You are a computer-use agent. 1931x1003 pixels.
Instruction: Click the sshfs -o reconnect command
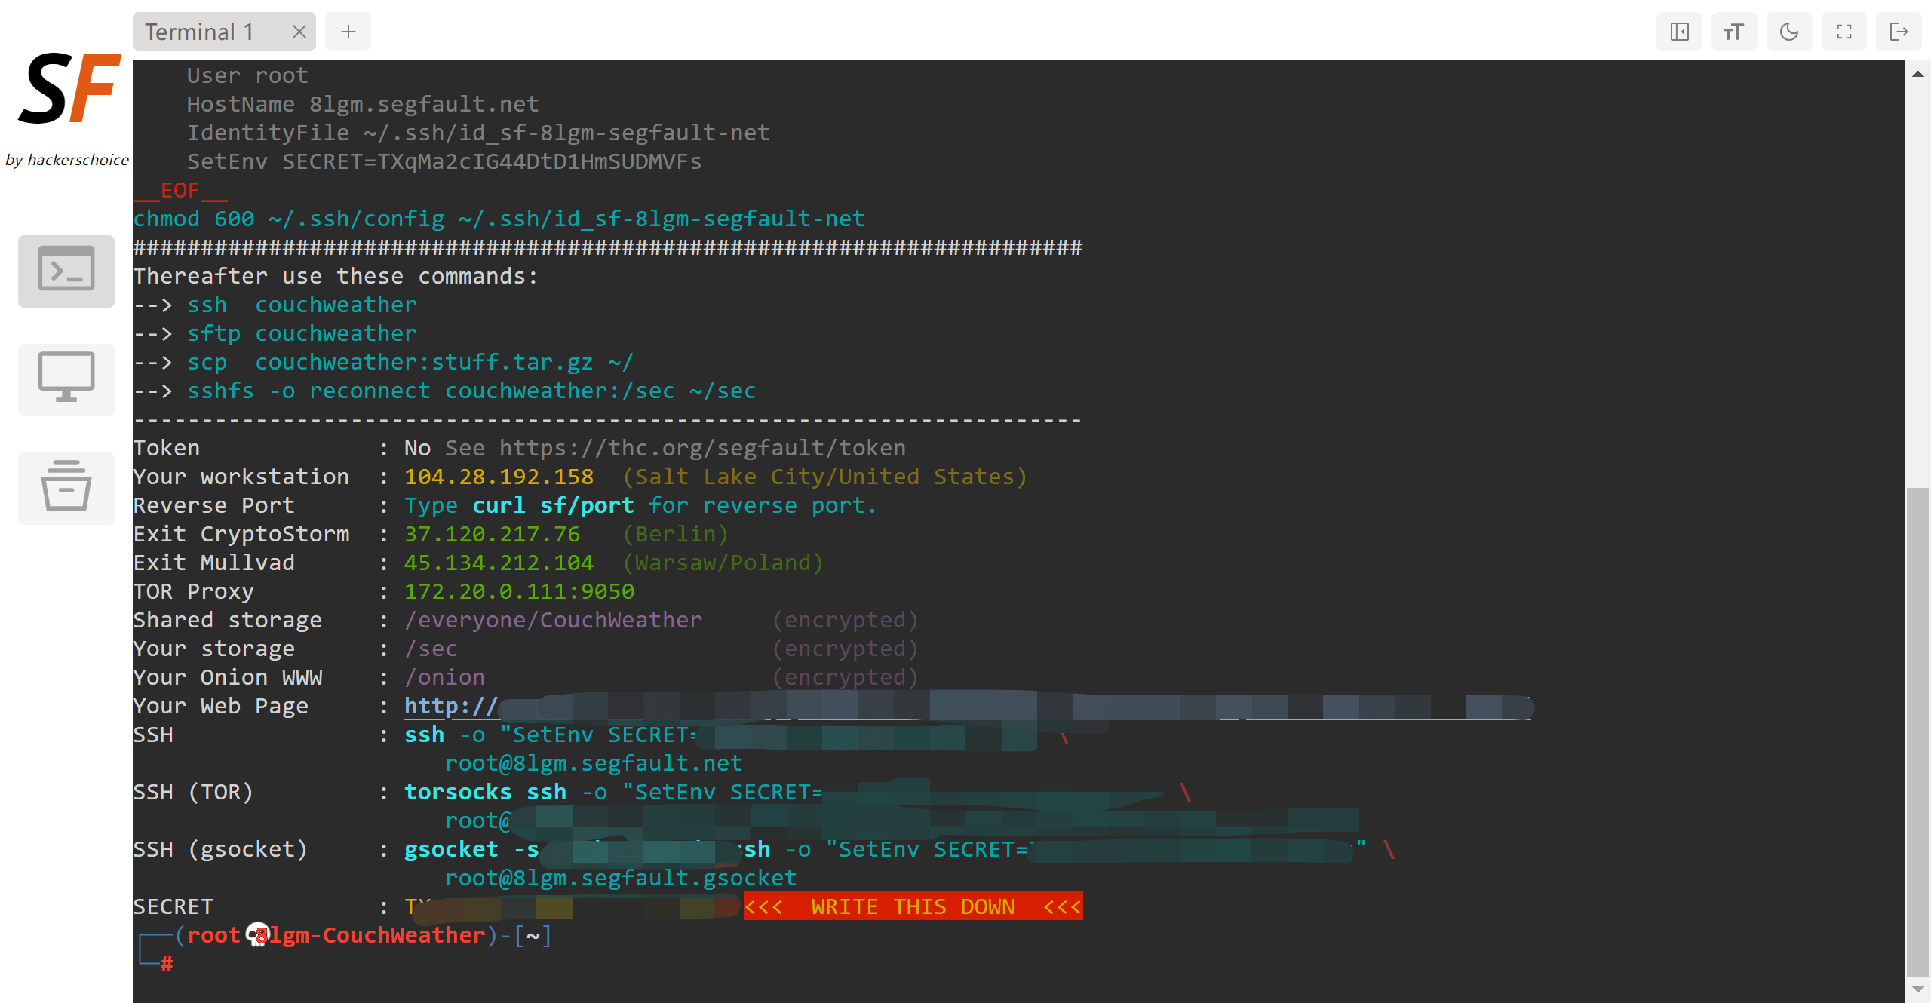coord(471,391)
